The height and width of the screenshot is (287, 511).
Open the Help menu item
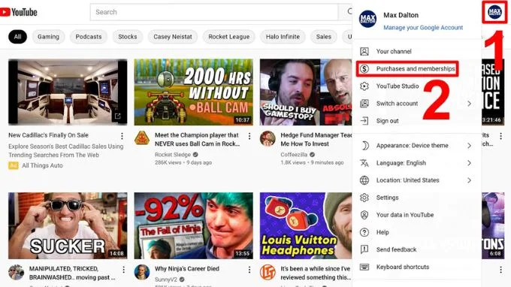click(x=416, y=232)
